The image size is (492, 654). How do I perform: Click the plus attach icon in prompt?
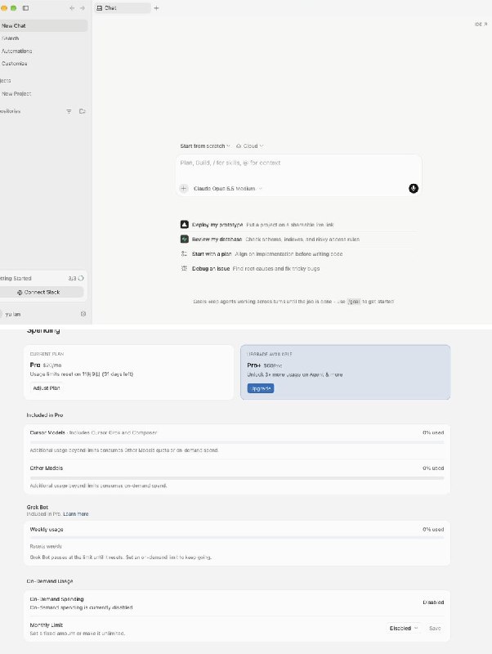click(183, 189)
